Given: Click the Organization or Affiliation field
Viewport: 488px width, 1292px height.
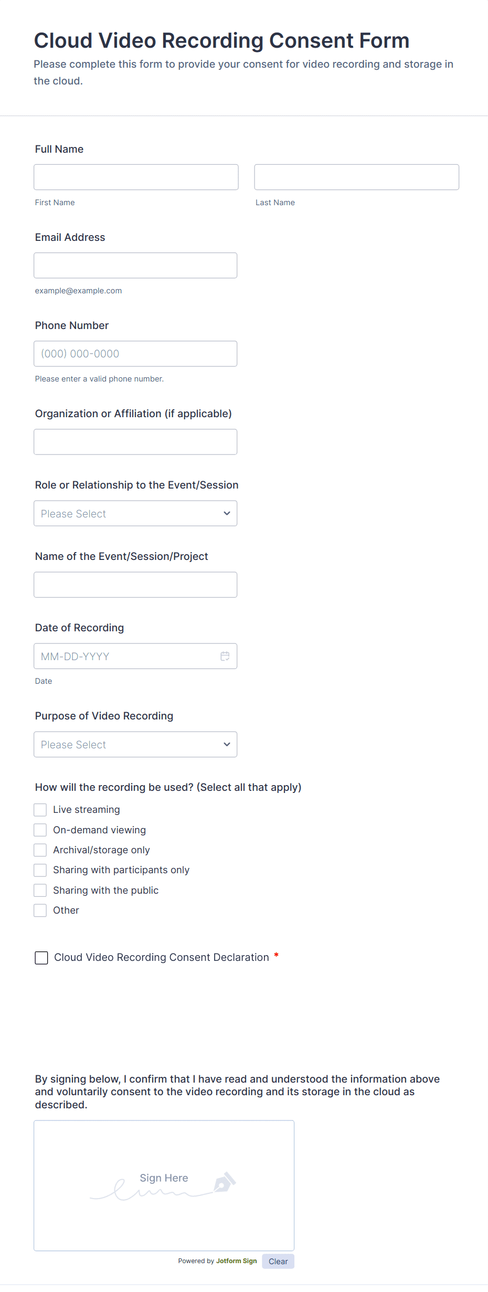Looking at the screenshot, I should tap(135, 441).
